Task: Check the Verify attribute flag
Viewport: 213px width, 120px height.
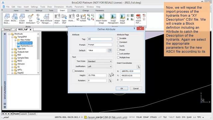Action: 118,46
